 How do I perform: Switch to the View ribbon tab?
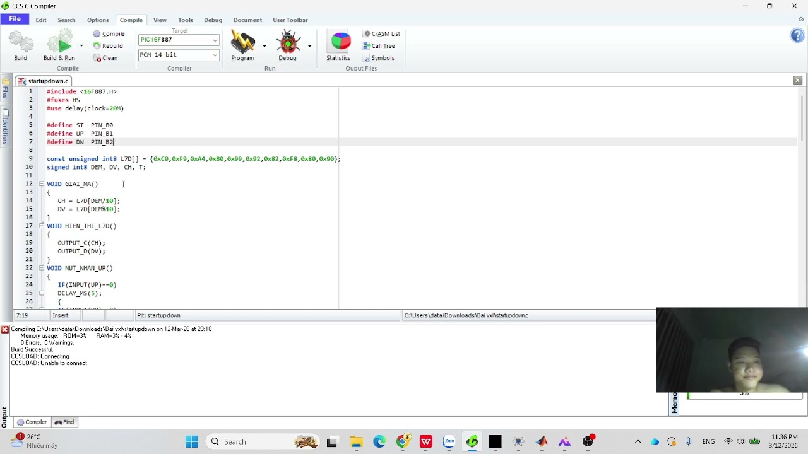160,20
